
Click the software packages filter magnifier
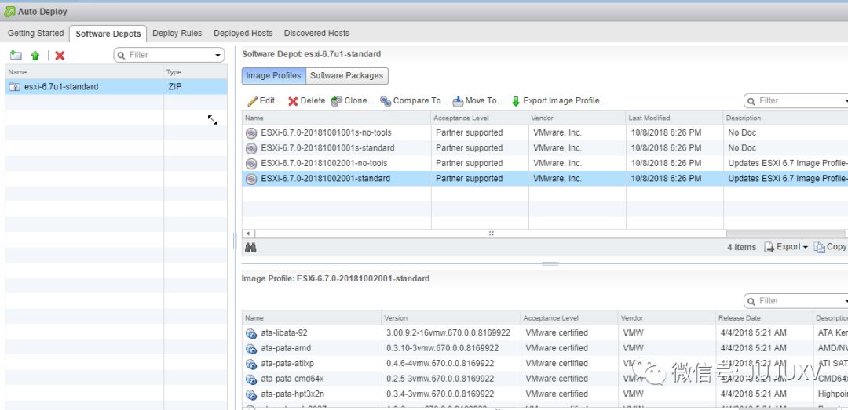pyautogui.click(x=751, y=301)
